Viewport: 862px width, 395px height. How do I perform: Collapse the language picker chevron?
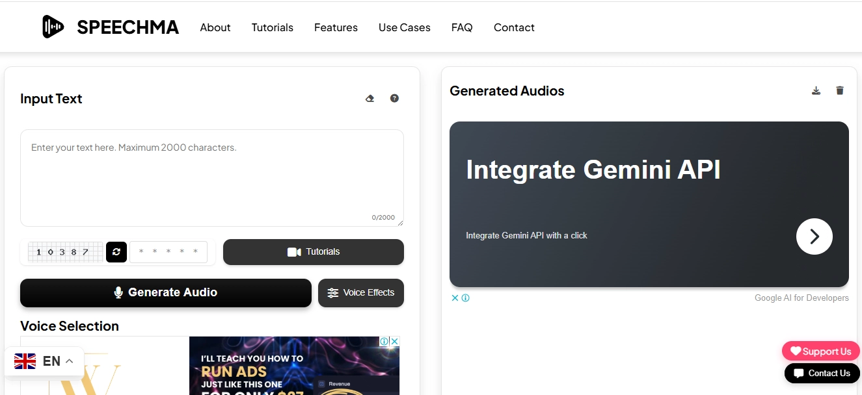click(x=70, y=361)
